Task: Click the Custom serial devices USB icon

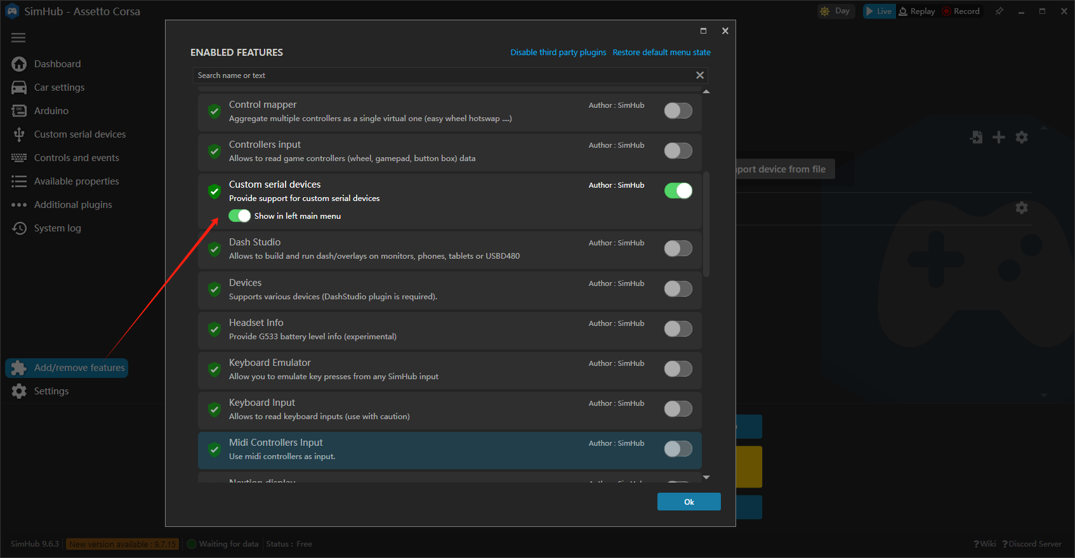Action: coord(19,134)
